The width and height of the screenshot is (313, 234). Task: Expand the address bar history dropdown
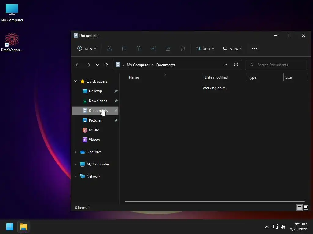pos(226,65)
